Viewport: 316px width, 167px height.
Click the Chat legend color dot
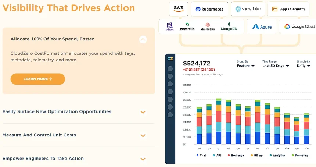[197, 156]
